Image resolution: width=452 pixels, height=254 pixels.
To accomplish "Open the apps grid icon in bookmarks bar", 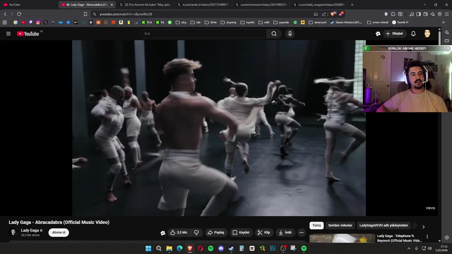I will click(5, 22).
